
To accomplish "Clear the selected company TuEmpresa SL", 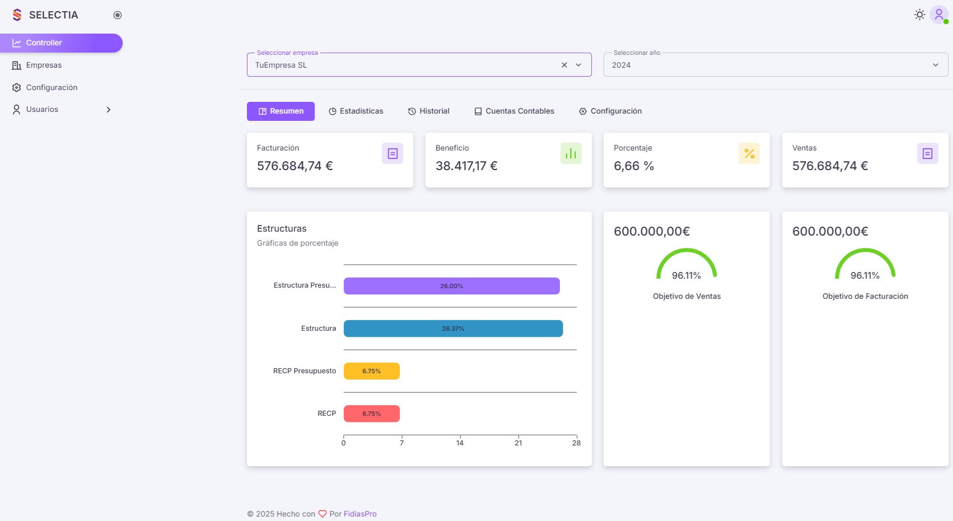I will pos(564,65).
